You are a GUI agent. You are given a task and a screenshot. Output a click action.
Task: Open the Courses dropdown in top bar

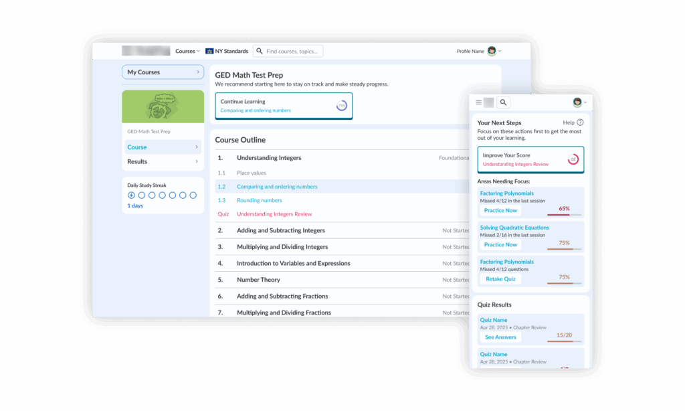(x=187, y=51)
